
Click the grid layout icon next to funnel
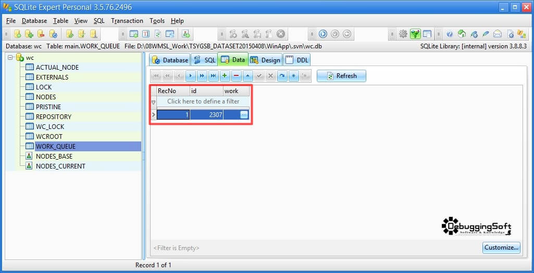427,34
